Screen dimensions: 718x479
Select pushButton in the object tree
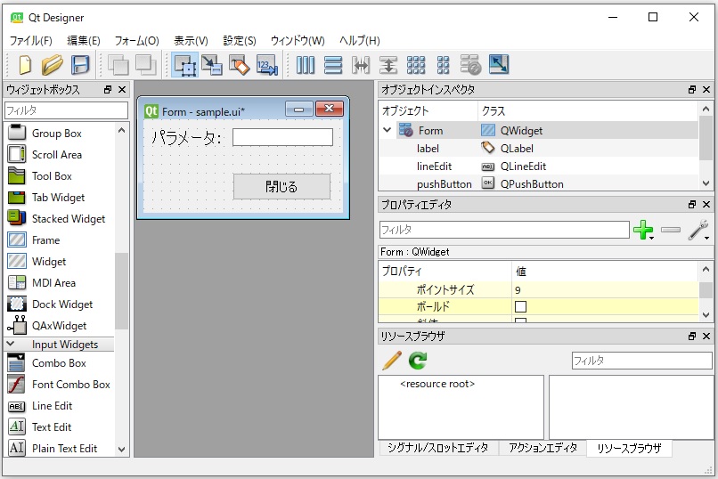[444, 183]
